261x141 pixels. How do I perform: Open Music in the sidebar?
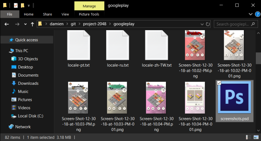23,92
